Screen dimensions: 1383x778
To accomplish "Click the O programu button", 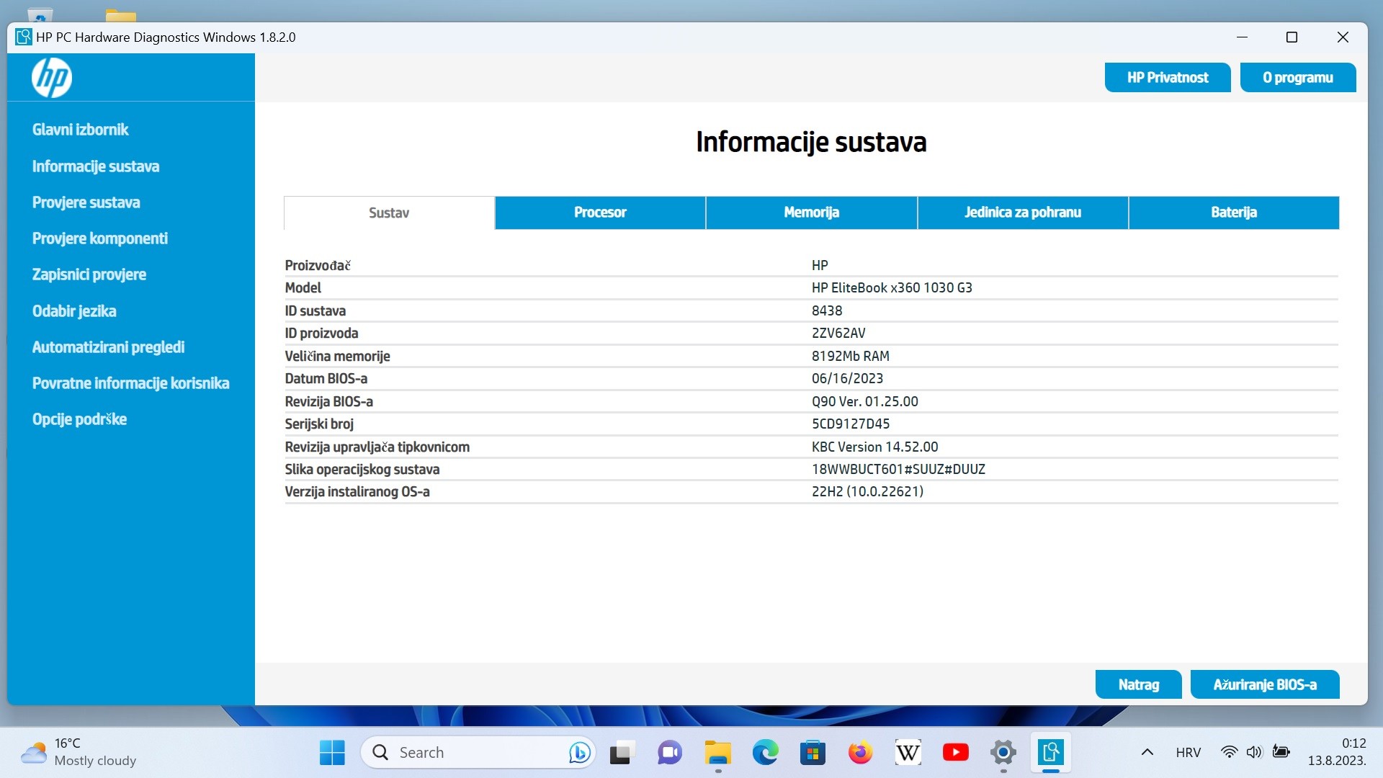I will (1298, 78).
